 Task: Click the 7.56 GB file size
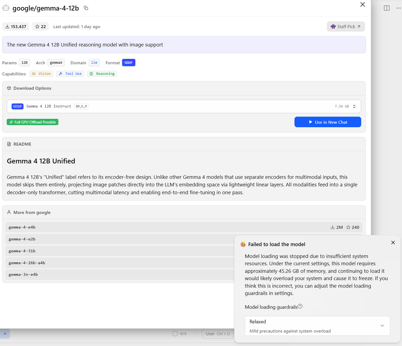(342, 106)
